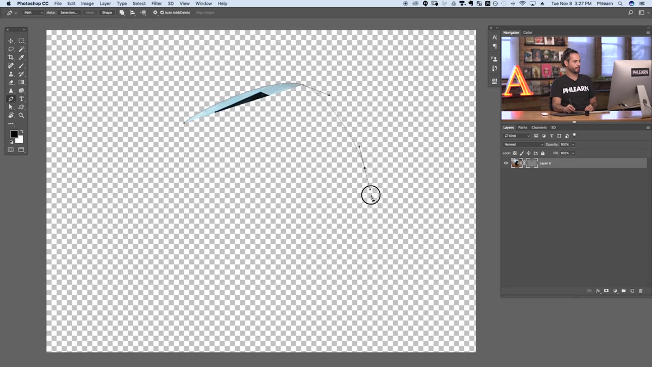Select the Healing Brush tool
Viewport: 652px width, 367px height.
11,66
